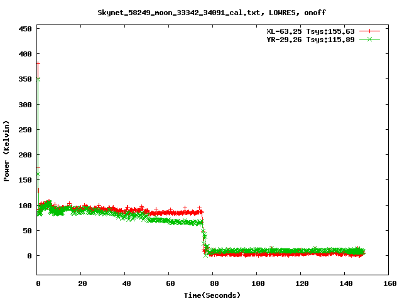Click y-axis tick label 200

(x=25, y=155)
